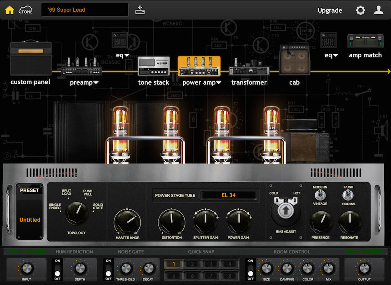
Task: Expand the second eq dropdown near amp match
Action: pyautogui.click(x=336, y=55)
